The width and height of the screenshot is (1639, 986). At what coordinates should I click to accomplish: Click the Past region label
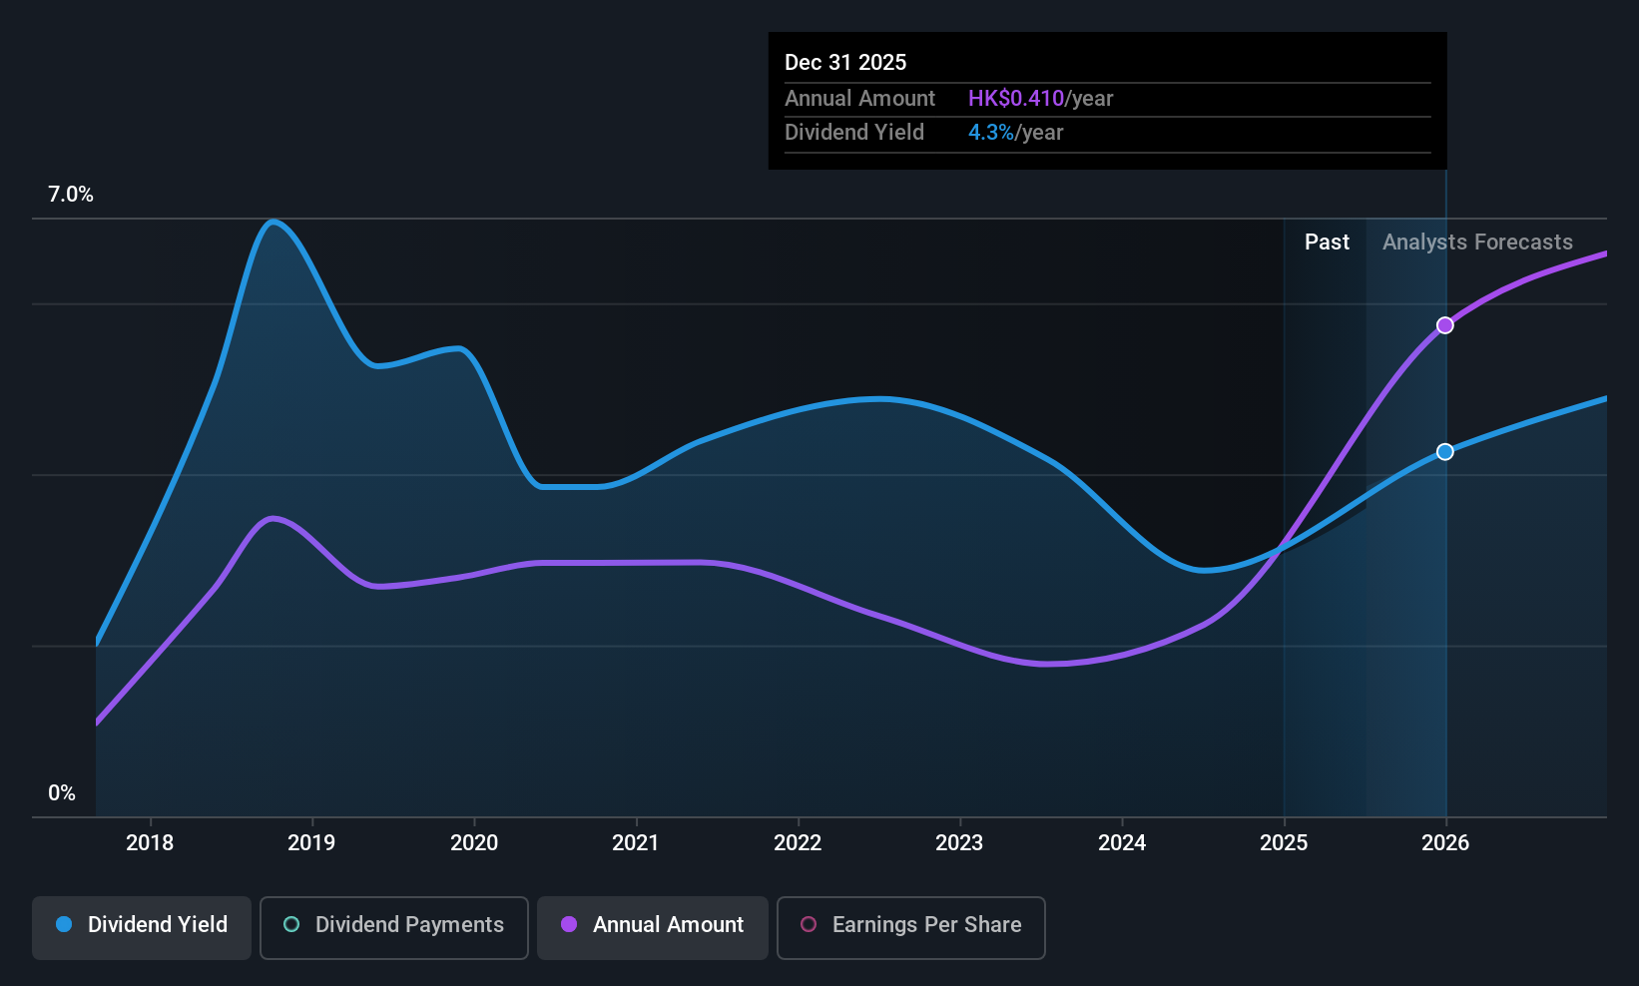pos(1327,243)
